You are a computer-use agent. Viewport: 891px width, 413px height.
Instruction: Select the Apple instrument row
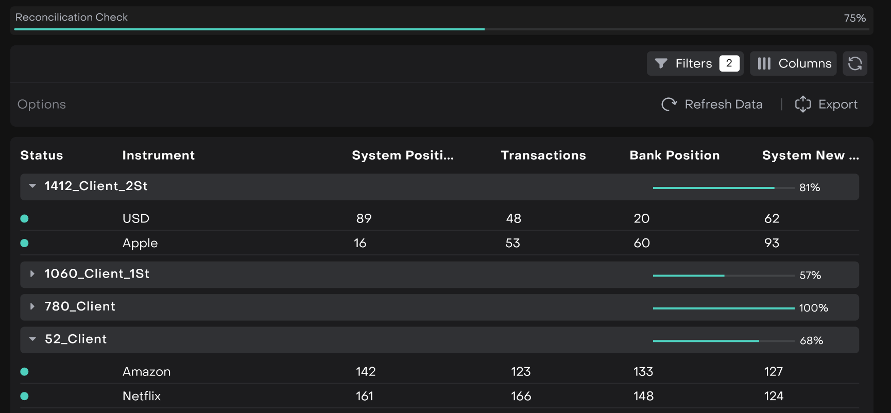pyautogui.click(x=140, y=243)
